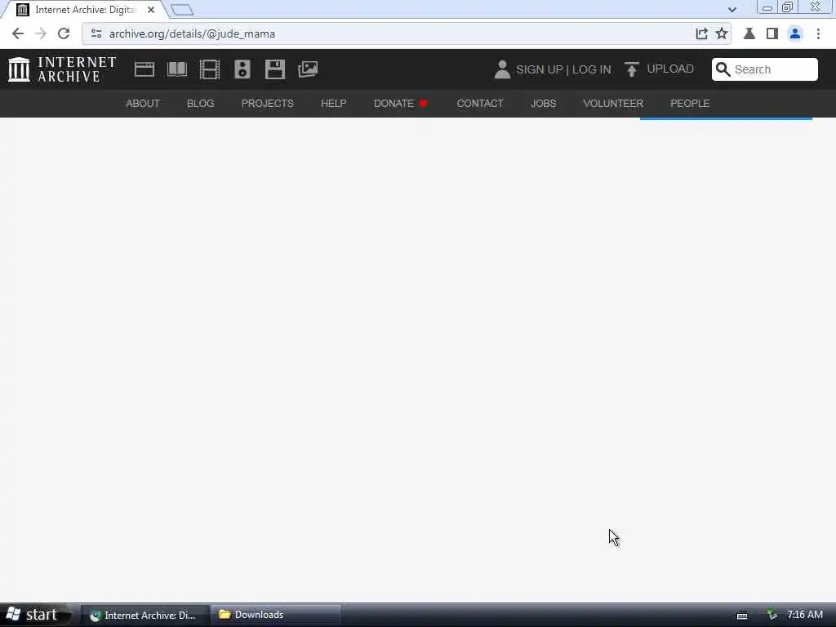Screen dimensions: 836x627
Task: Open the Texts book icon
Action: coord(177,69)
